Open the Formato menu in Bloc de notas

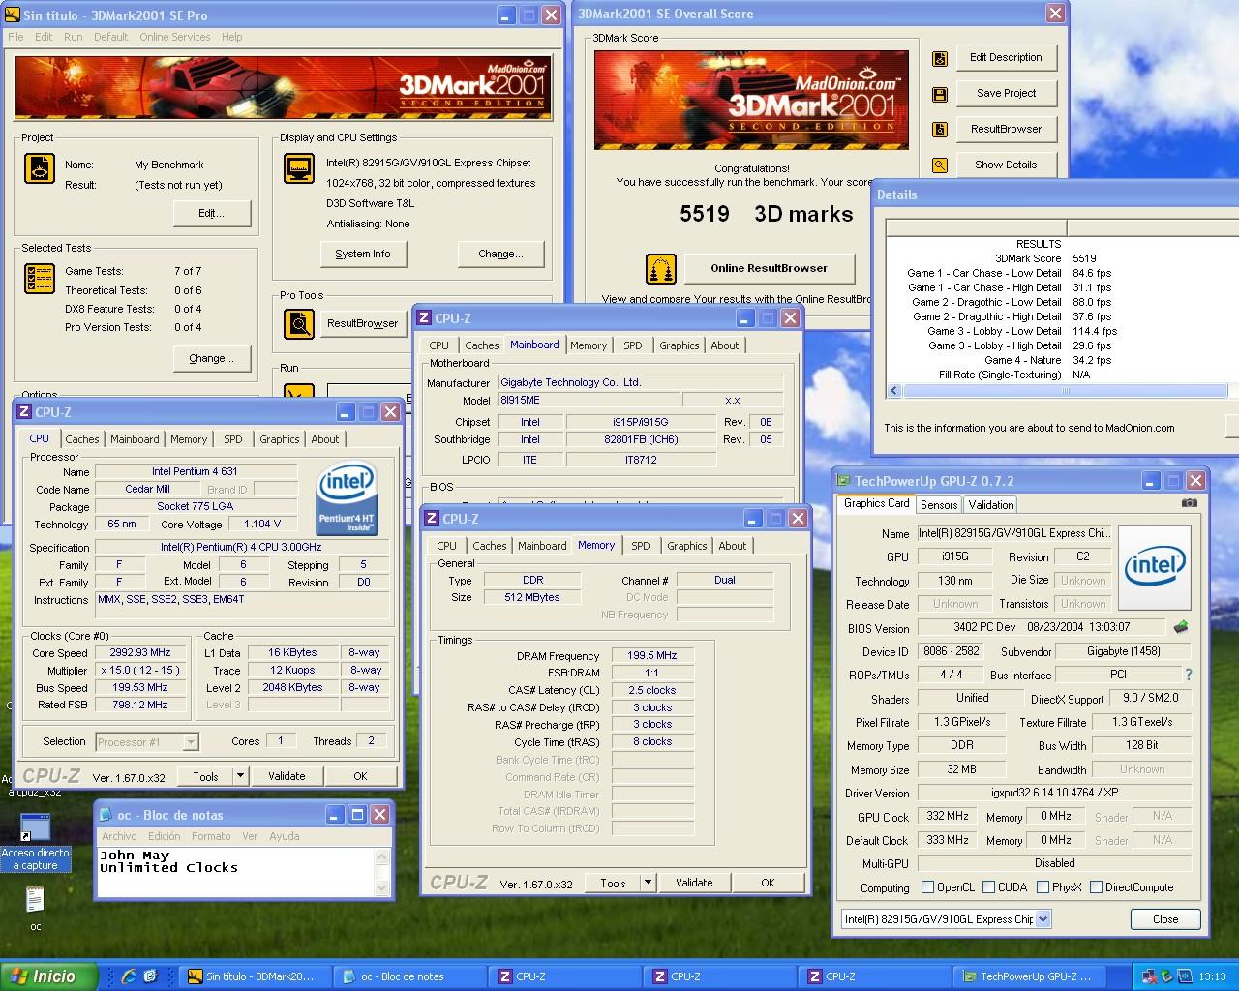pyautogui.click(x=211, y=836)
